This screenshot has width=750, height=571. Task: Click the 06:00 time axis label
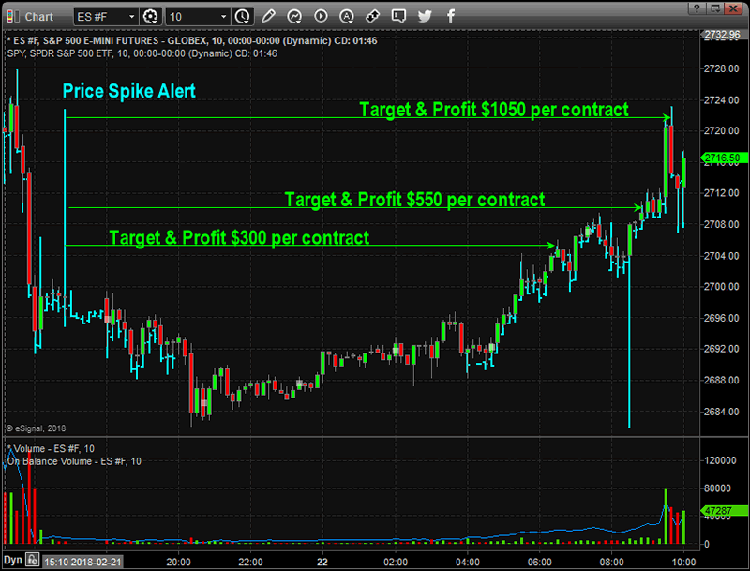[540, 562]
